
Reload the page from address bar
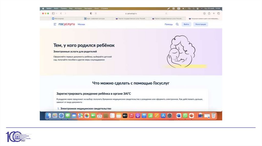(x=166, y=13)
